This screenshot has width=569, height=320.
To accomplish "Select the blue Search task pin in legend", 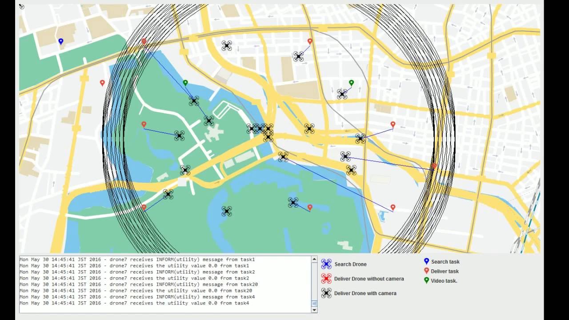I will 426,261.
